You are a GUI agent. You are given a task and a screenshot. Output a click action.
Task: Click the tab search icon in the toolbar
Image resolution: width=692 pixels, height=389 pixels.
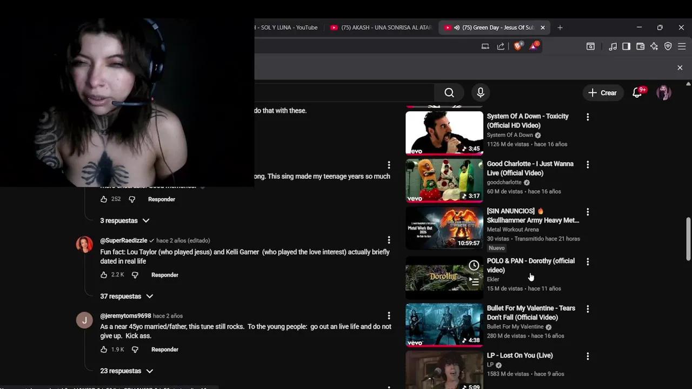tap(590, 46)
